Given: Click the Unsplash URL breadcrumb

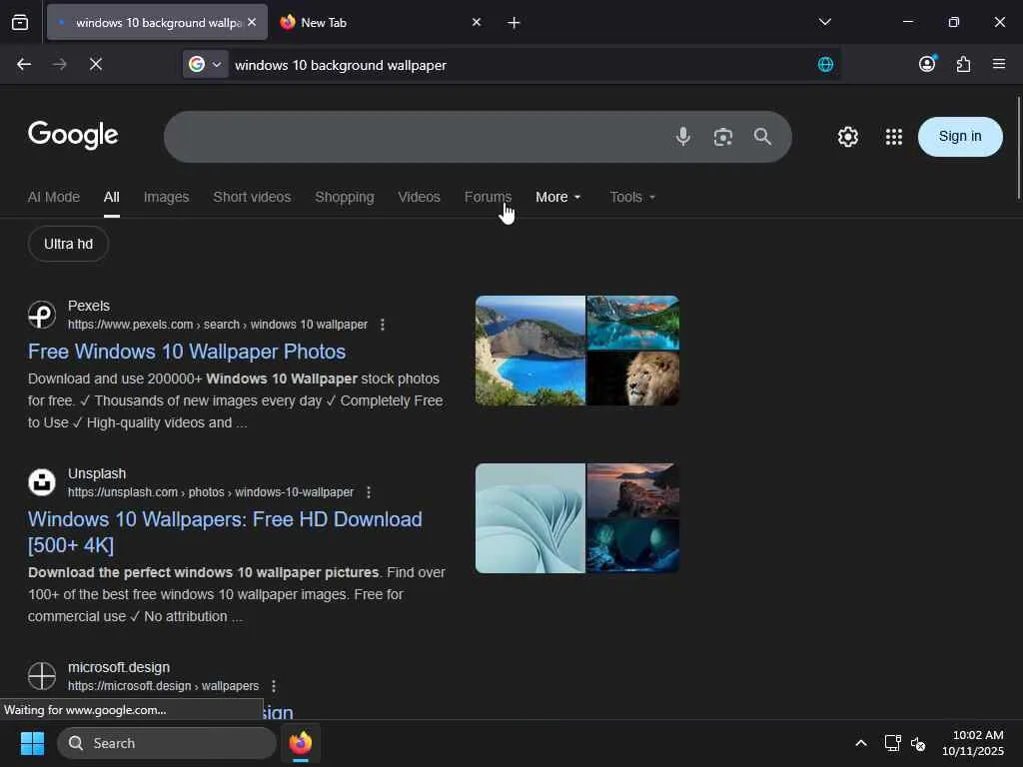Looking at the screenshot, I should tap(211, 491).
